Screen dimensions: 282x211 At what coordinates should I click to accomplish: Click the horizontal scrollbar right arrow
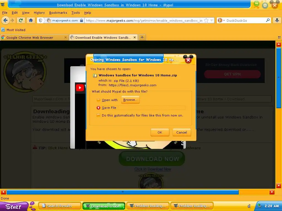point(272,192)
